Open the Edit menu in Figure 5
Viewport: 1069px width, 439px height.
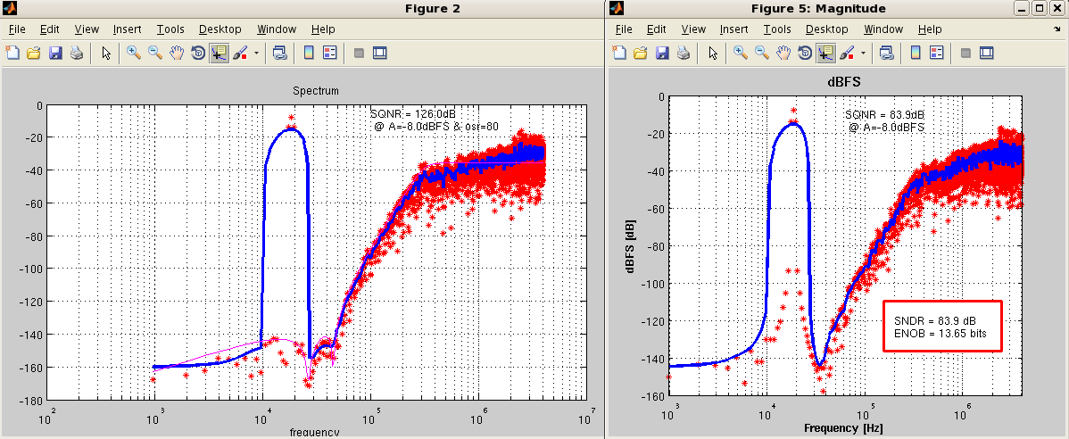tap(657, 29)
